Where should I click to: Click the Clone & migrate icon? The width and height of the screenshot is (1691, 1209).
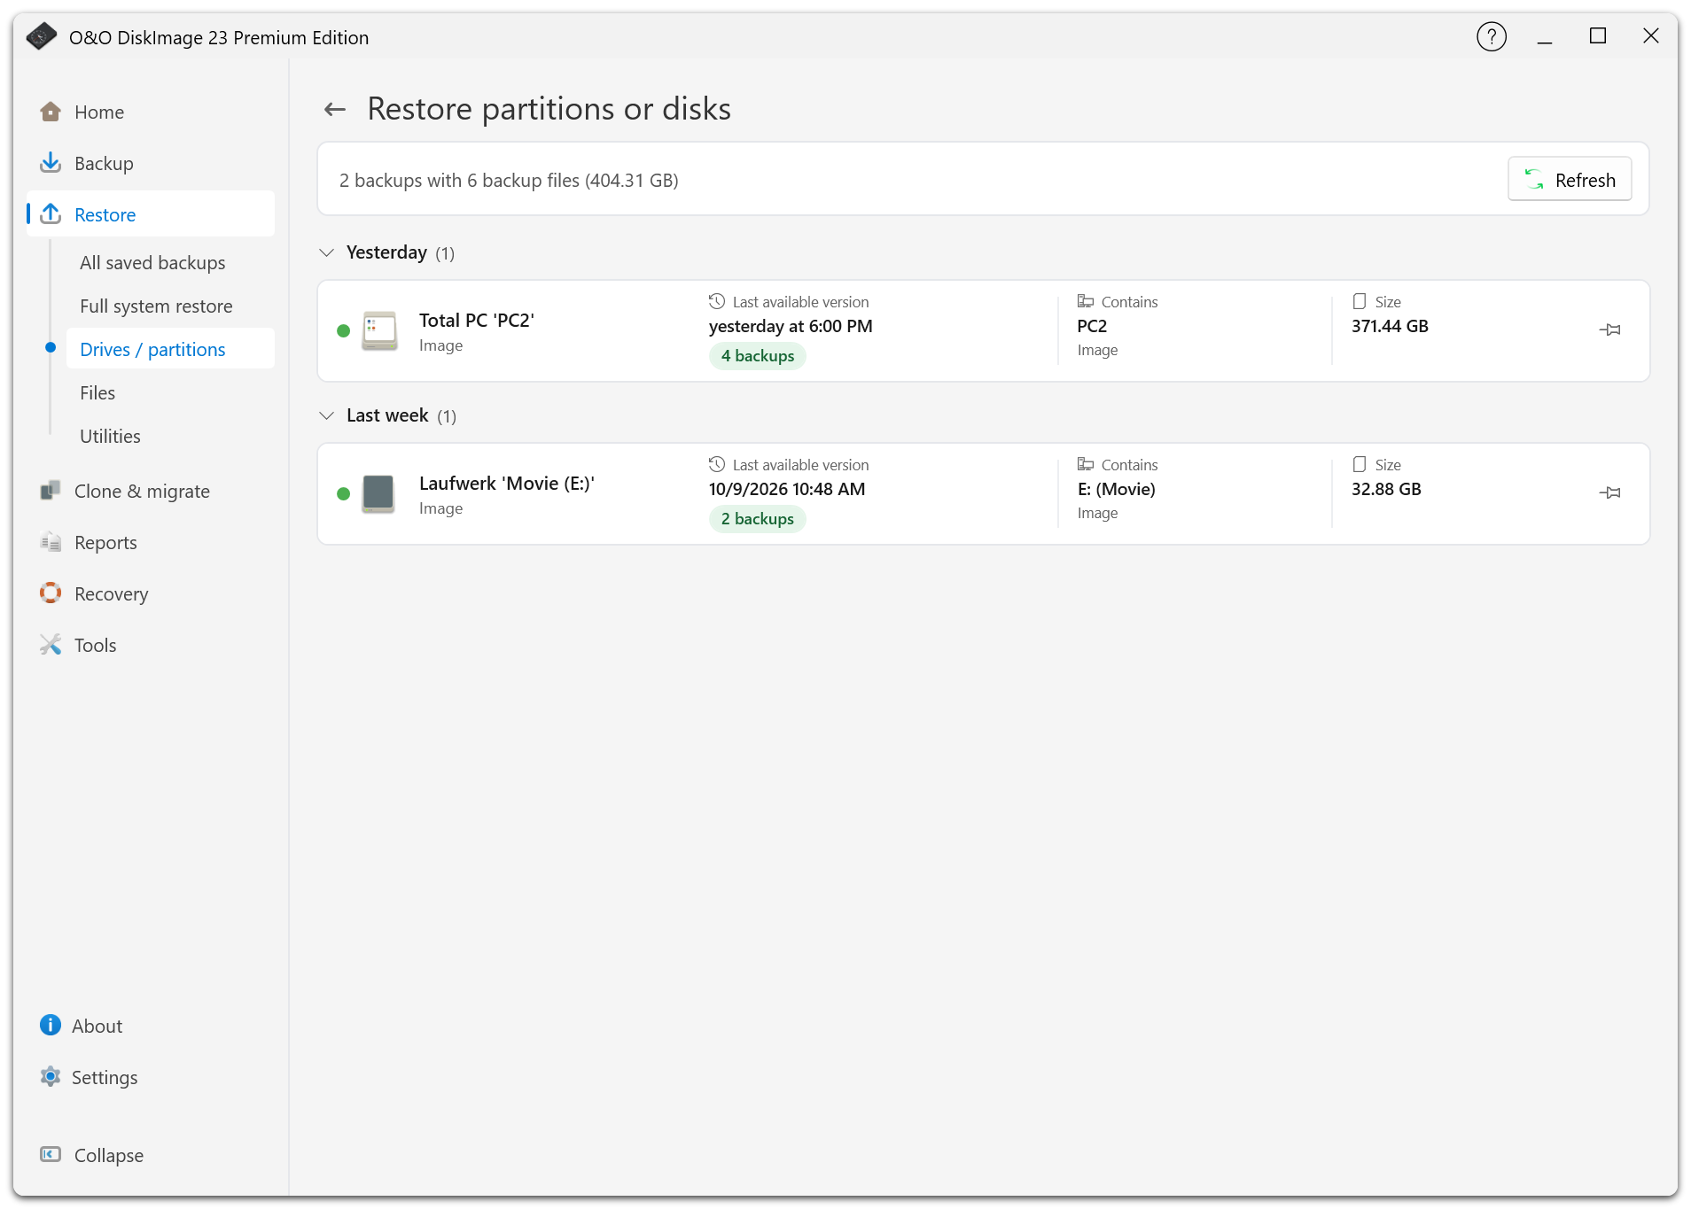[51, 491]
